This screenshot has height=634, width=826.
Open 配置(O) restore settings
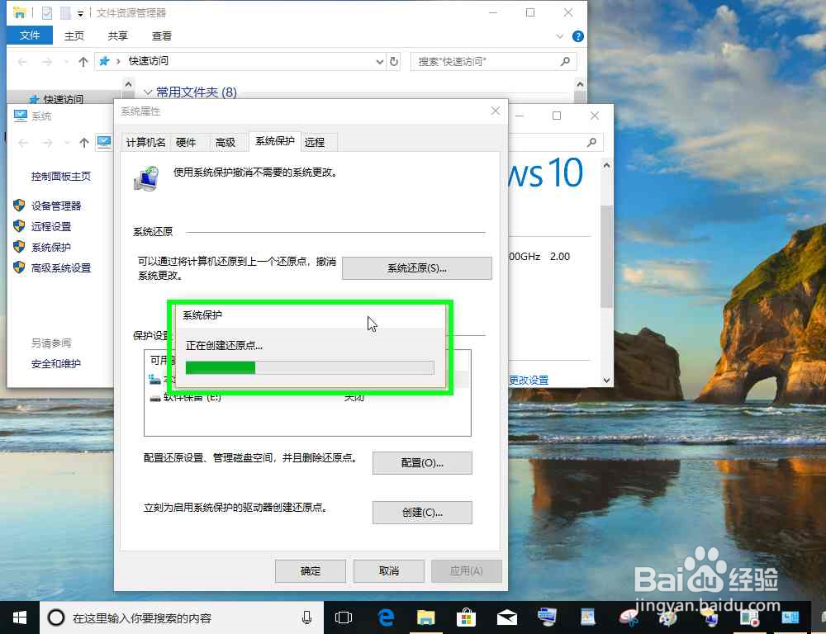click(x=422, y=463)
